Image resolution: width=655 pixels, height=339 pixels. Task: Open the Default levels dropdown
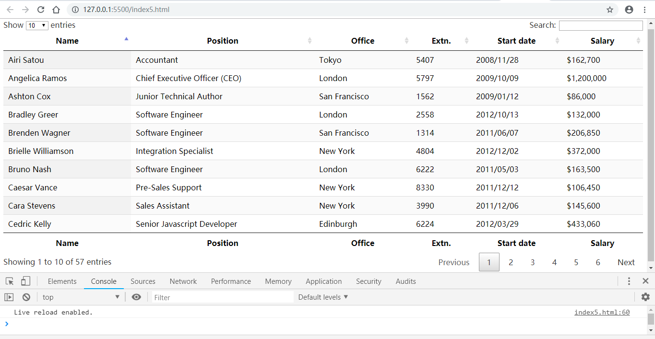322,297
